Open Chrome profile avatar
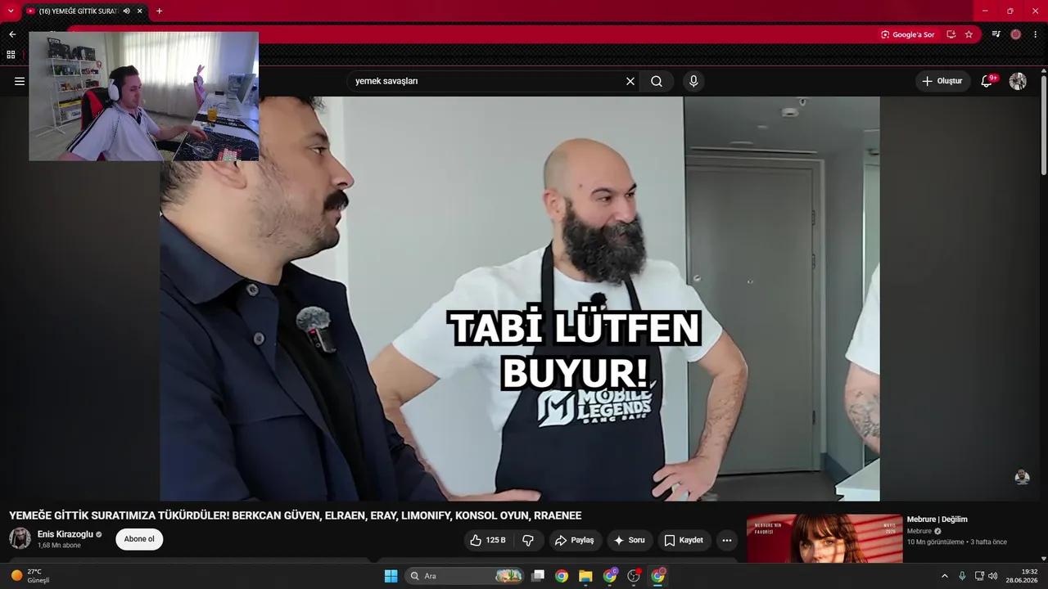Viewport: 1048px width, 589px height. (x=1016, y=34)
